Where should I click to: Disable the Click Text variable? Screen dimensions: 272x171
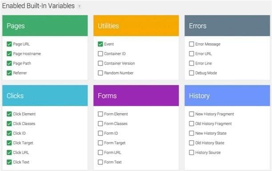(x=9, y=162)
